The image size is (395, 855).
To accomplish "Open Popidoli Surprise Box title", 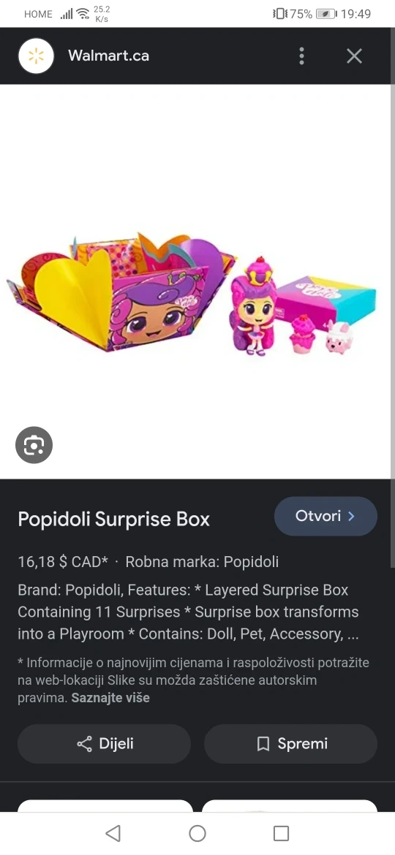I will pyautogui.click(x=113, y=519).
